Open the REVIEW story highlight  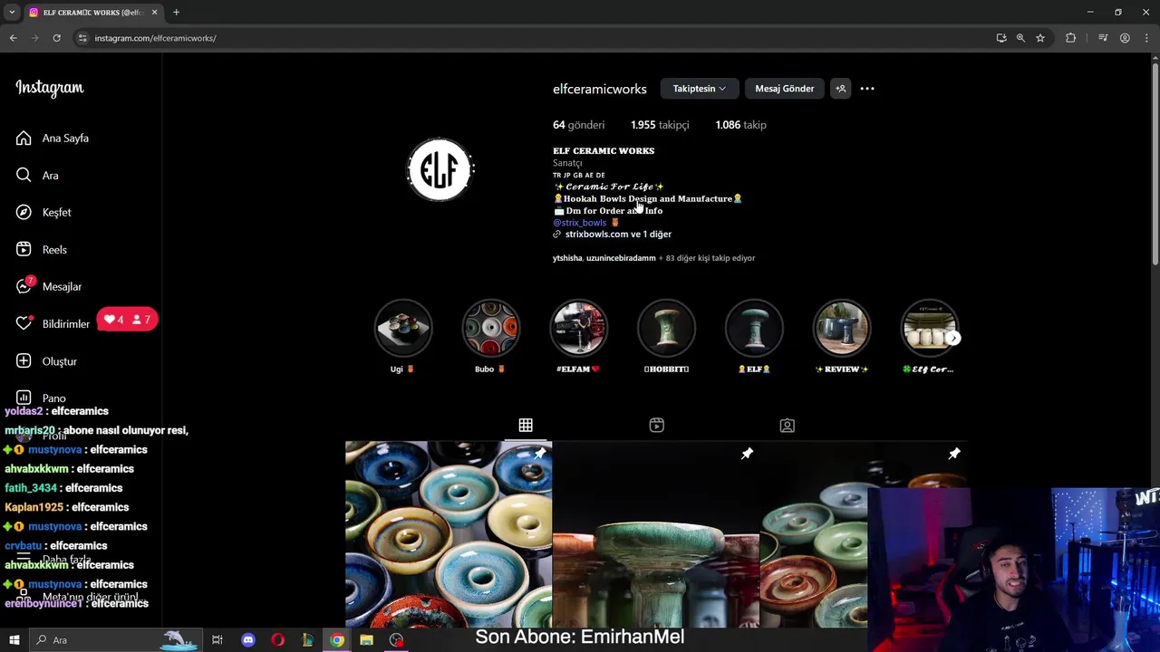(842, 328)
